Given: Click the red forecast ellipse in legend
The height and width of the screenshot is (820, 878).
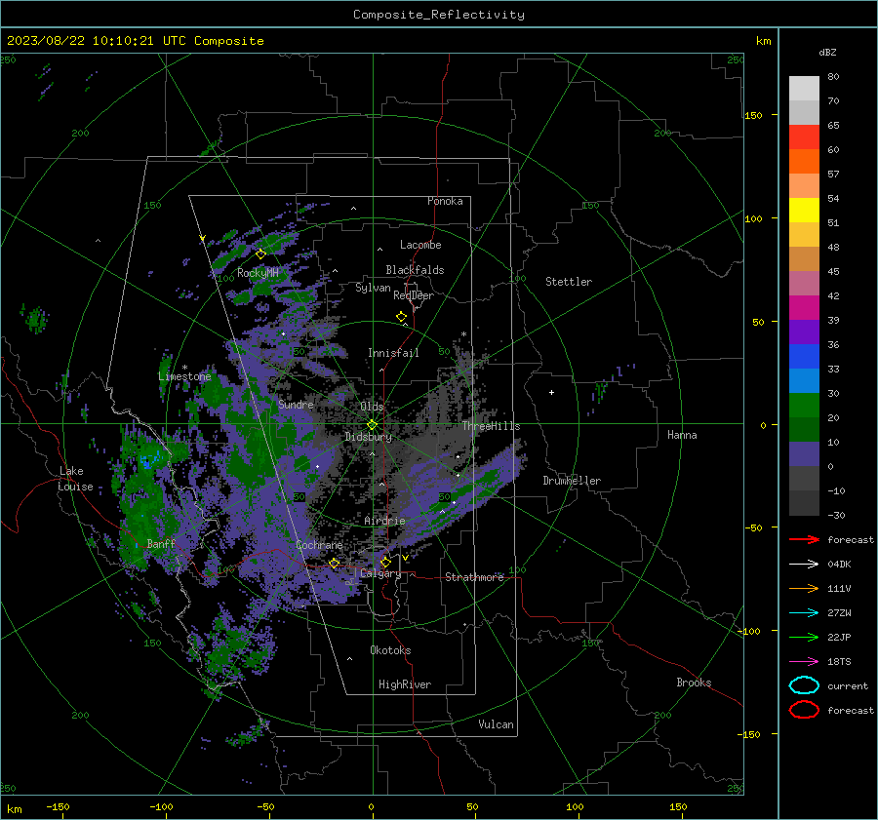Looking at the screenshot, I should pyautogui.click(x=804, y=710).
